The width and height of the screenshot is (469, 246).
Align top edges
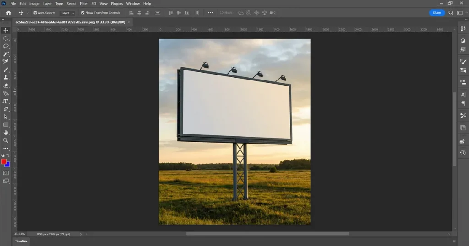[x=171, y=13]
